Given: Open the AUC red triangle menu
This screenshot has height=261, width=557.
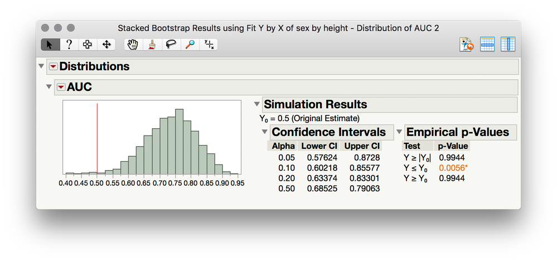Looking at the screenshot, I should click(x=61, y=87).
